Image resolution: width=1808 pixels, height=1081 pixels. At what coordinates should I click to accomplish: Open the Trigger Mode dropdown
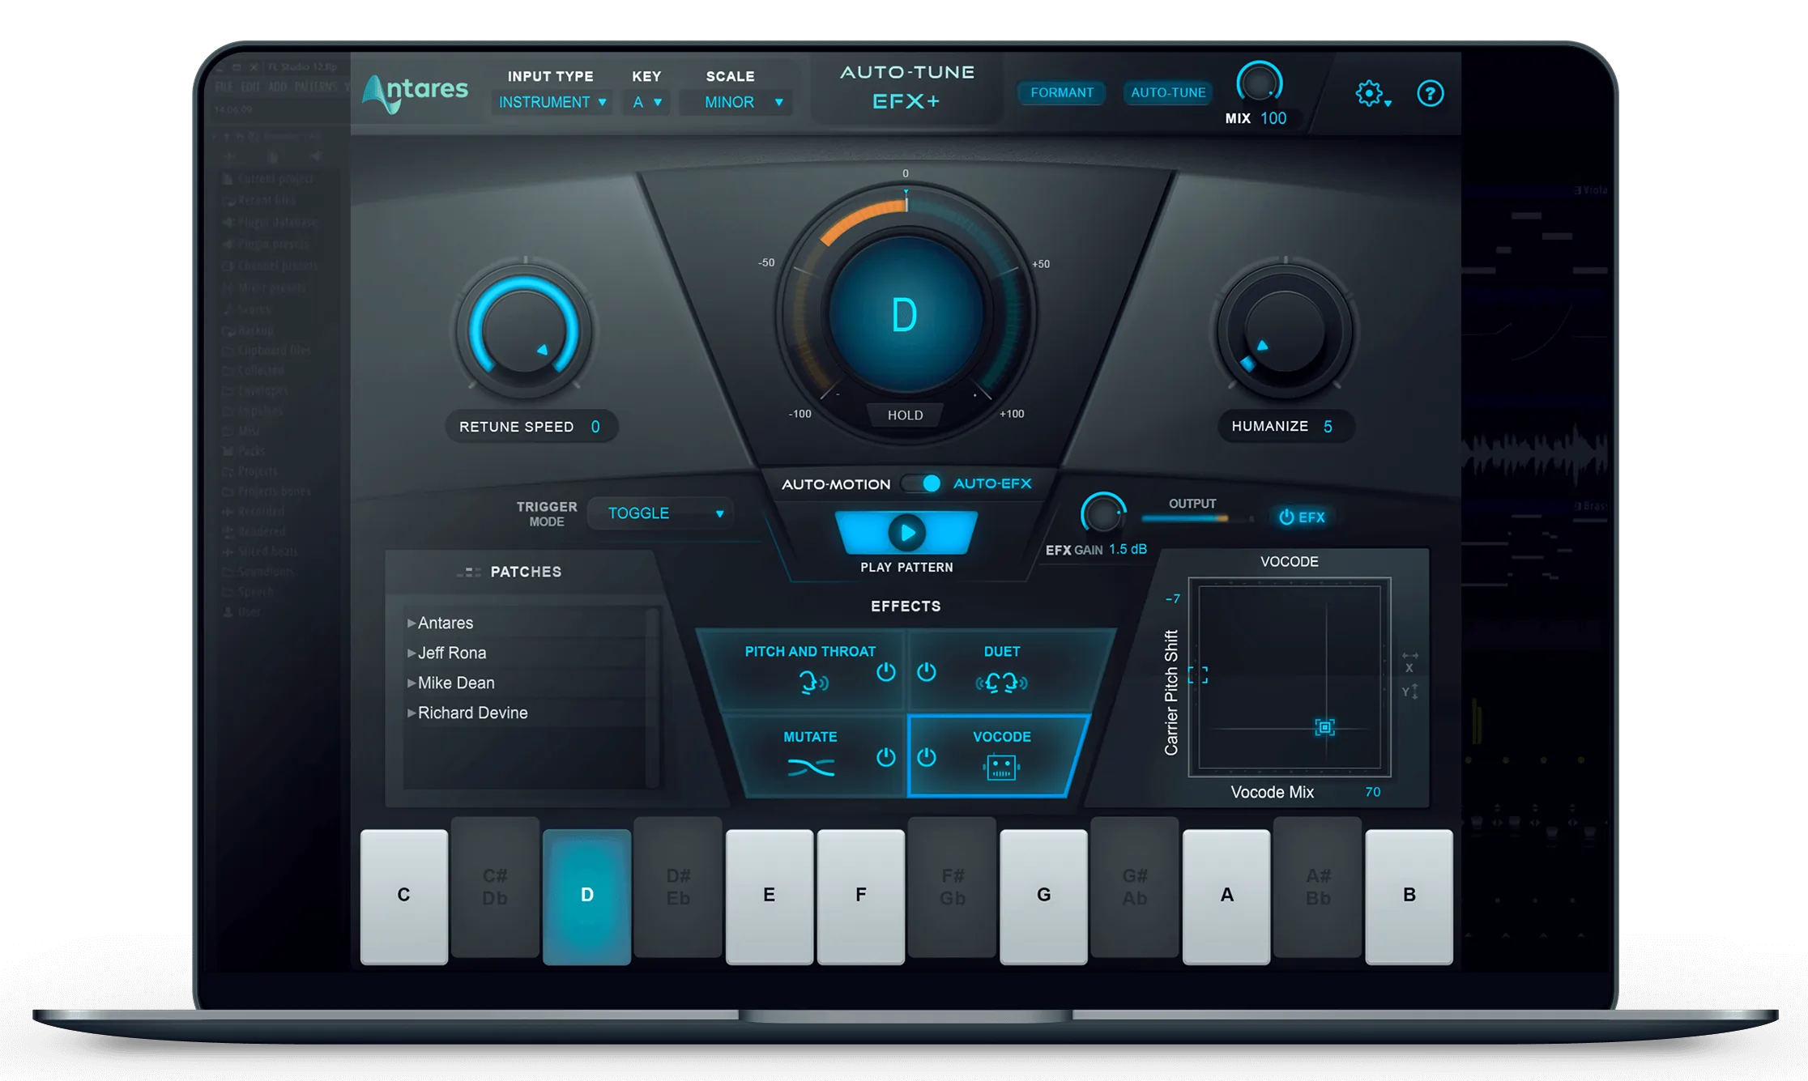tap(659, 513)
